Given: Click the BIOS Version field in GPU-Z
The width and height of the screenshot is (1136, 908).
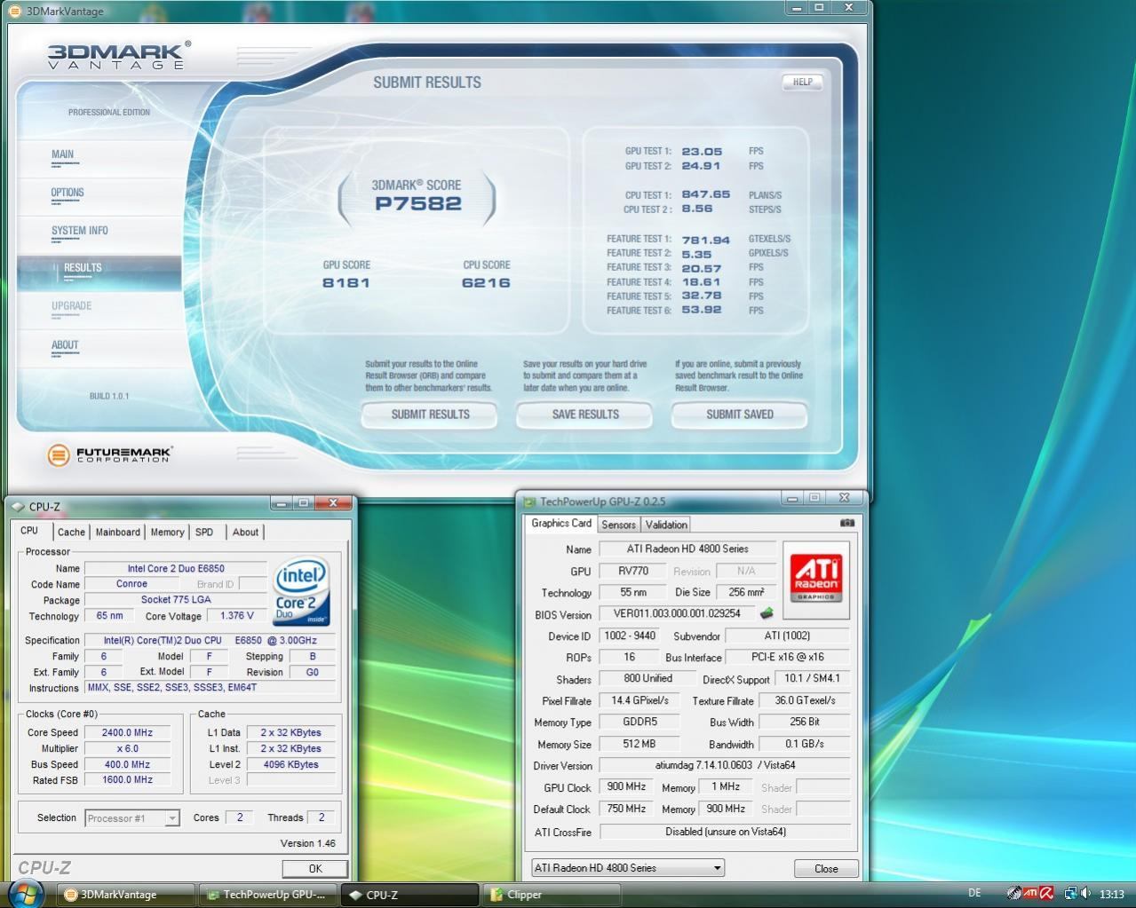Looking at the screenshot, I should (x=677, y=613).
